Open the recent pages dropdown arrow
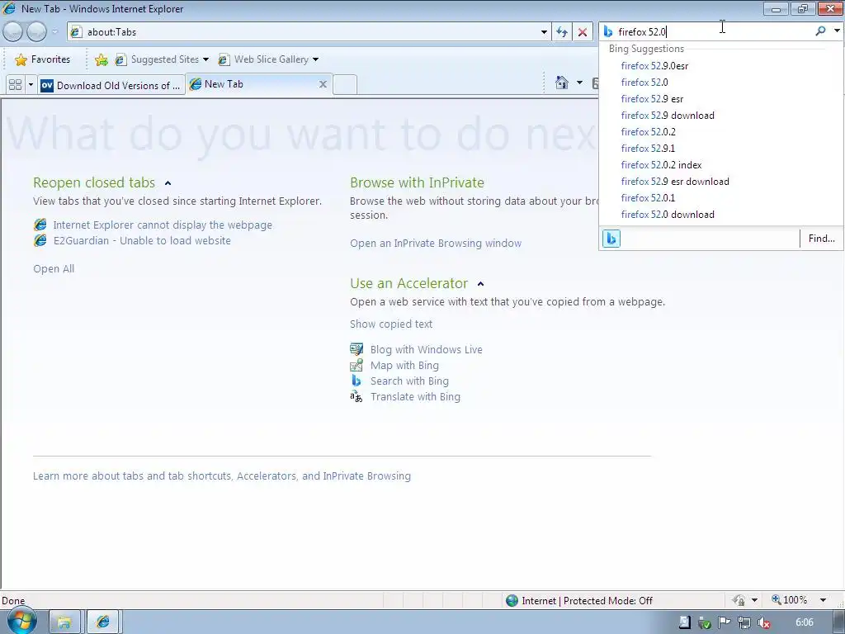Image resolution: width=845 pixels, height=634 pixels. (x=54, y=32)
